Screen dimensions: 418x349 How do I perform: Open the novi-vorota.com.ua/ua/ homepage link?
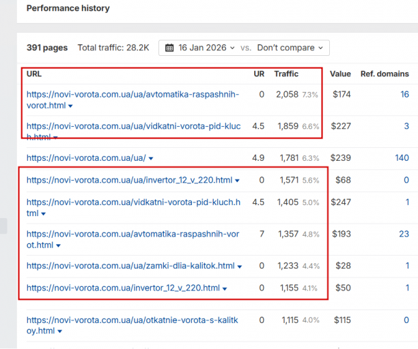86,158
